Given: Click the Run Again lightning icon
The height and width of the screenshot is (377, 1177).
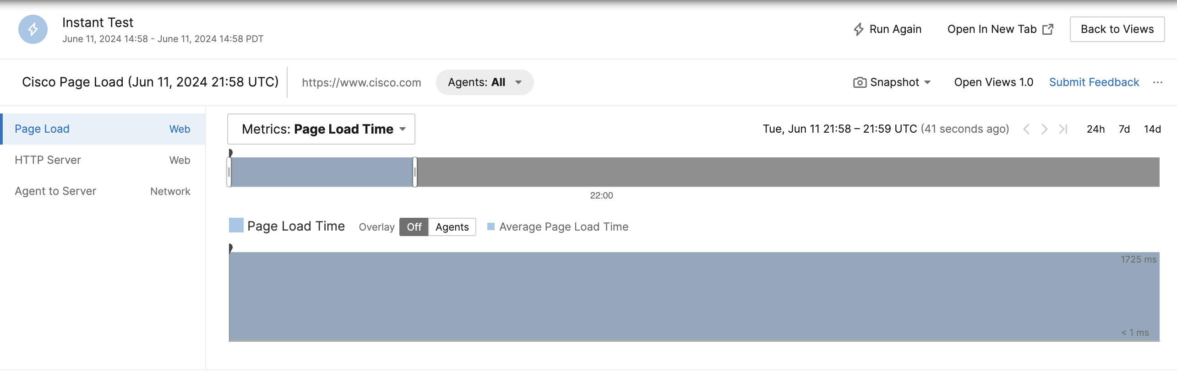Looking at the screenshot, I should [x=859, y=29].
